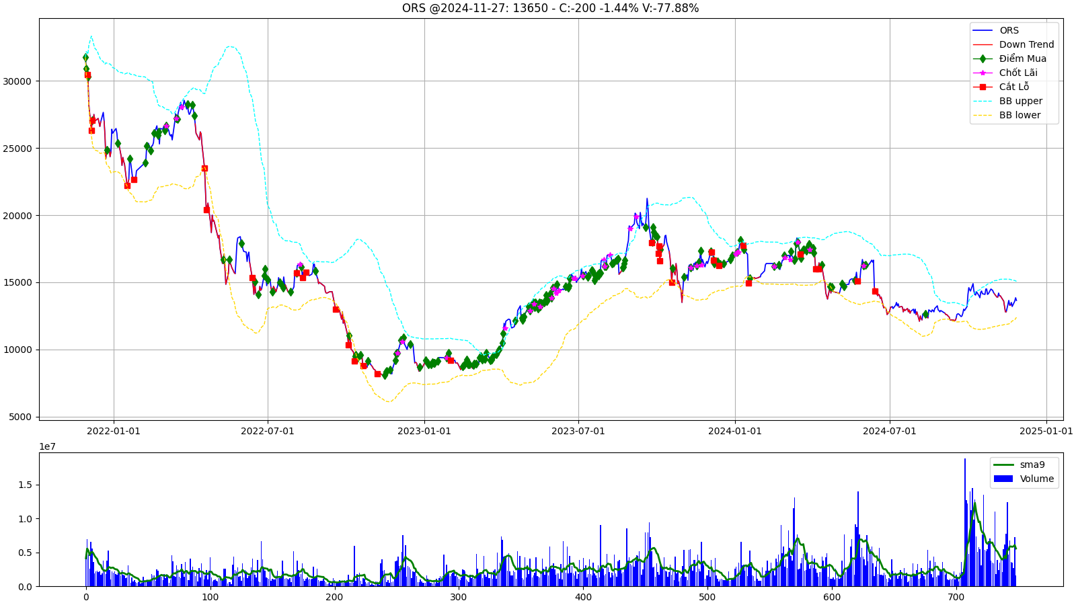Click the sma9 legend entry in volume chart

(1020, 465)
